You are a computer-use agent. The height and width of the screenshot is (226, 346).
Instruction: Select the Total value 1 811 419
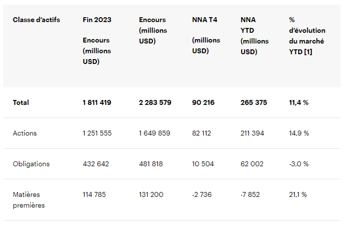point(97,103)
